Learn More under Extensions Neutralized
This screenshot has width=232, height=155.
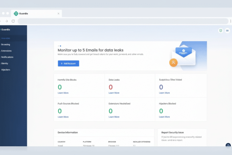tap(114, 117)
